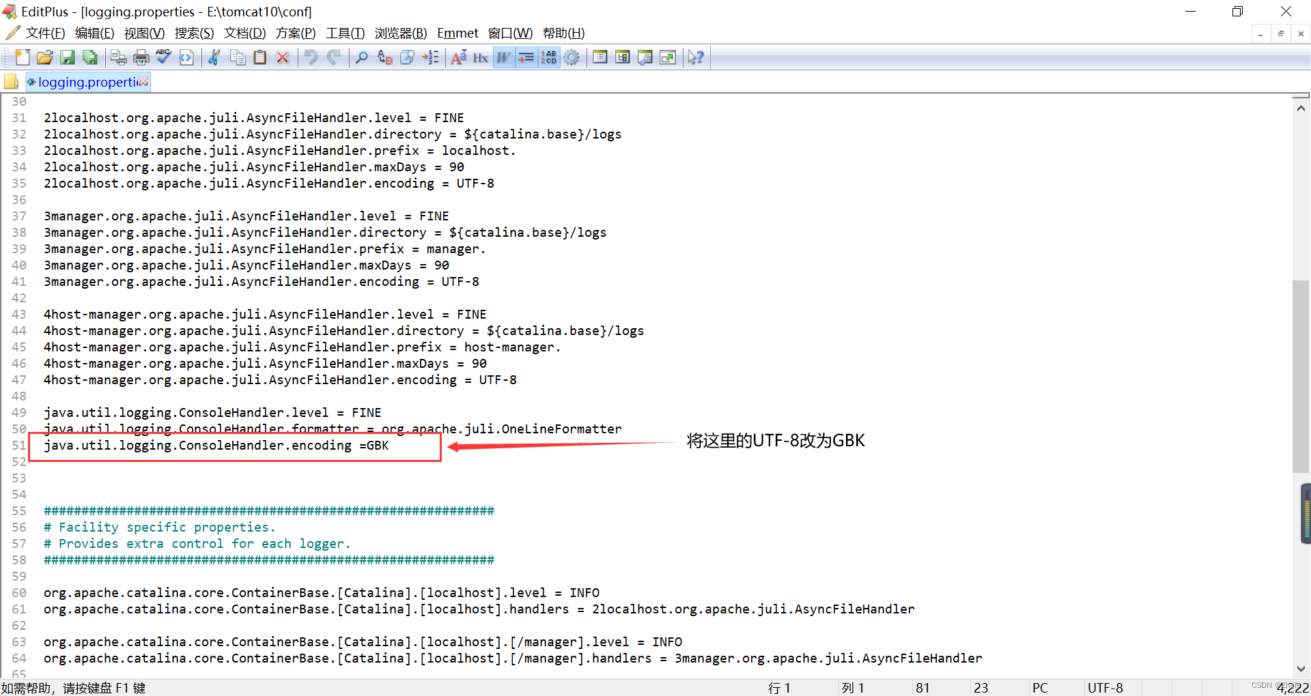Toggle auto indent on the toolbar

point(526,57)
